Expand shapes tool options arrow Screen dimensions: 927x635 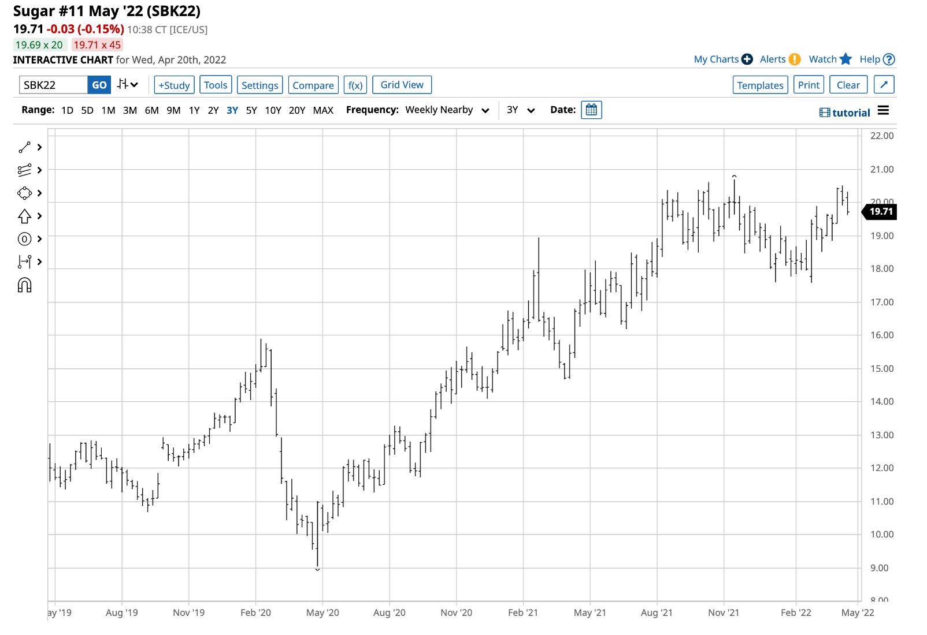pos(39,193)
